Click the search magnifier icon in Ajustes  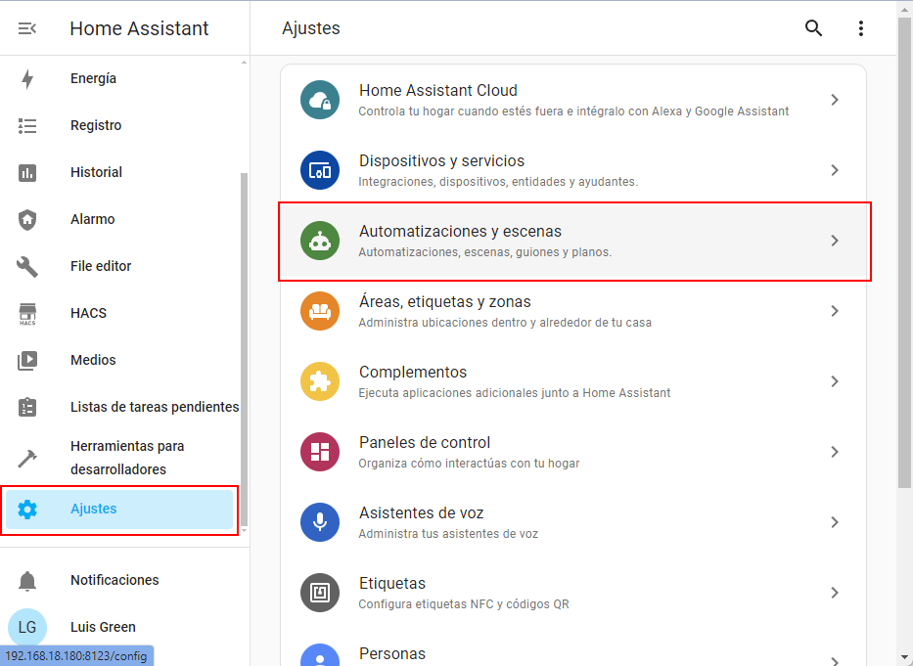coord(813,28)
